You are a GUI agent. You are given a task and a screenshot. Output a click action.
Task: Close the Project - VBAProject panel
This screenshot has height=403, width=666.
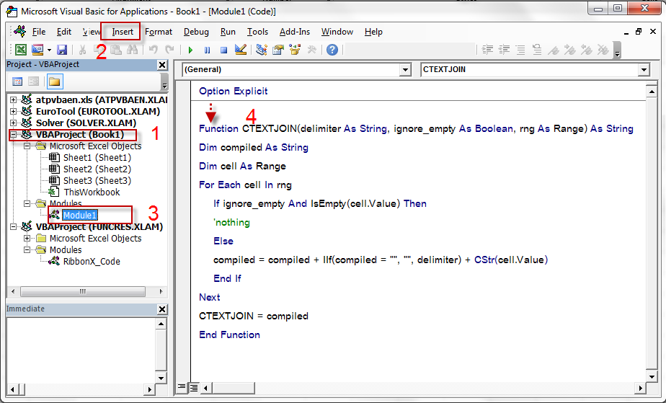coord(162,65)
